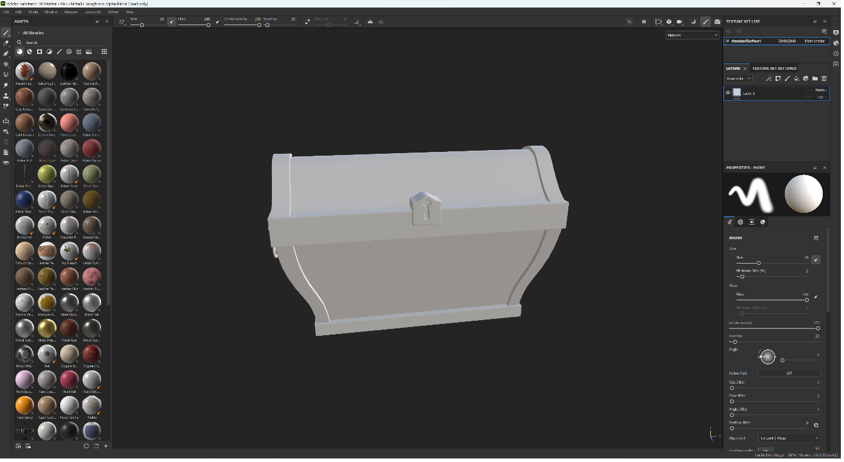Open the Mode menu
This screenshot has width=844, height=462.
pos(33,12)
